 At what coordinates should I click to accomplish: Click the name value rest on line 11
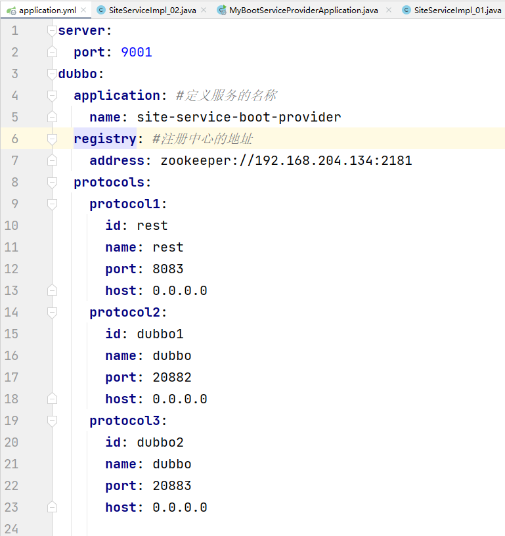(x=167, y=247)
